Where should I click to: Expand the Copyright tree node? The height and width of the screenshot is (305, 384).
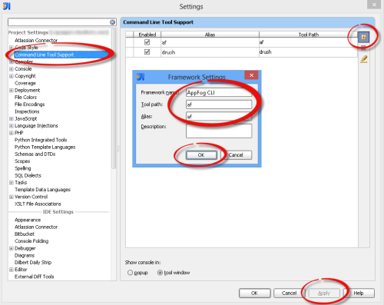click(x=12, y=76)
